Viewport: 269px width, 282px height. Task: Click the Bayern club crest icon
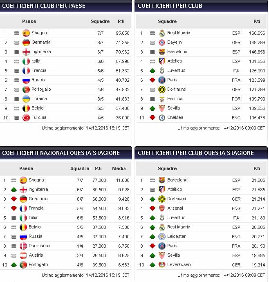[x=162, y=43]
